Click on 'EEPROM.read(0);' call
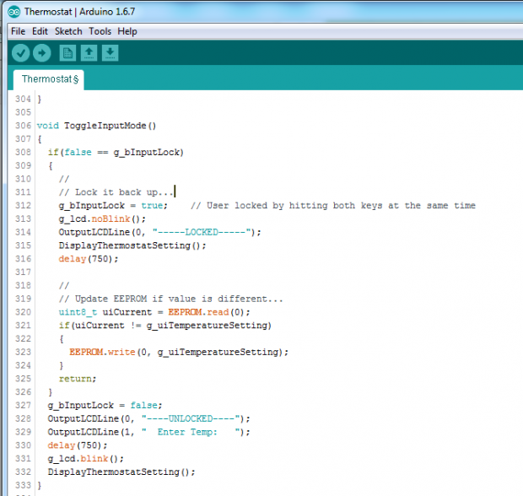The height and width of the screenshot is (496, 523). (209, 312)
